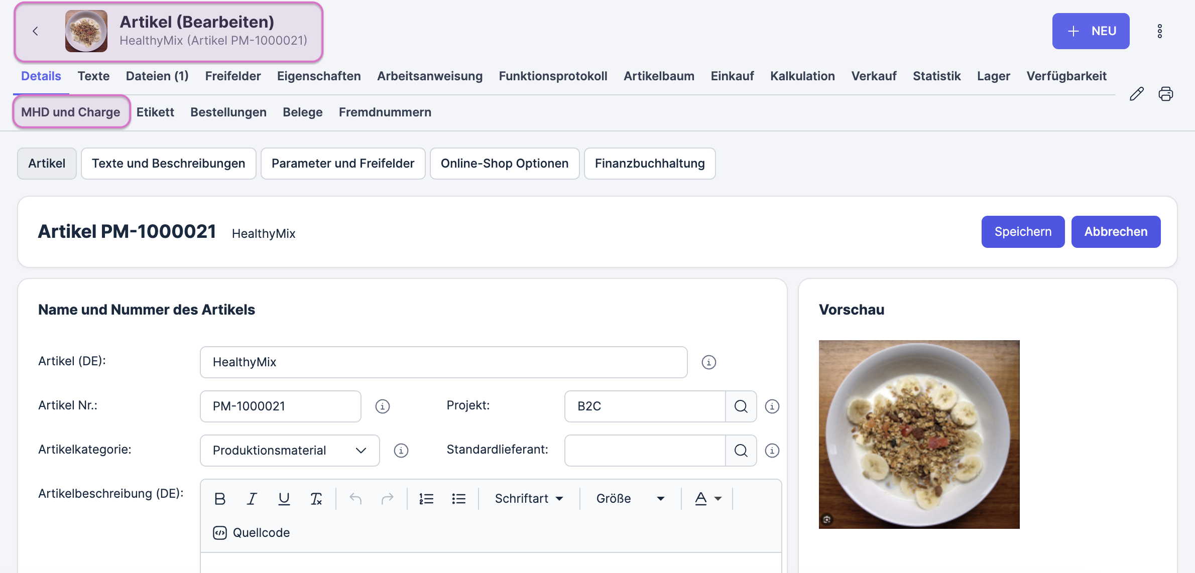Show info for Artikel (DE) field
This screenshot has width=1195, height=573.
[x=709, y=362]
